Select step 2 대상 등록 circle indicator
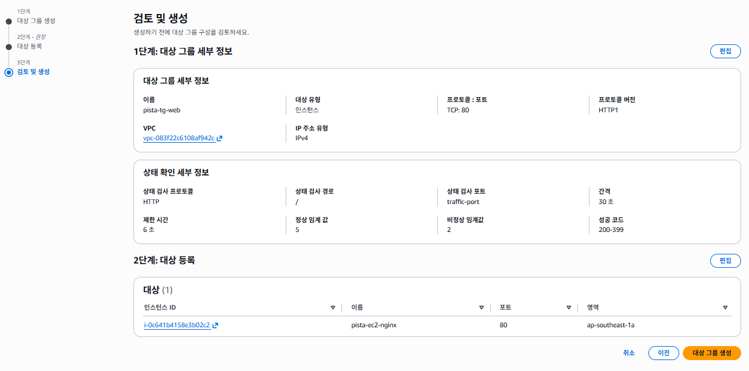749x371 pixels. pos(8,47)
